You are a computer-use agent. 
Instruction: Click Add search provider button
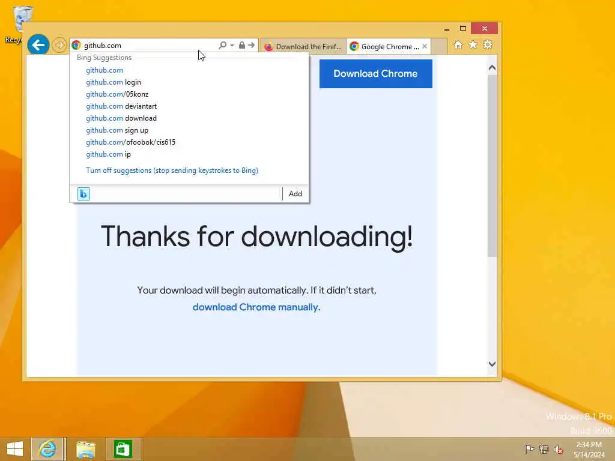(295, 194)
